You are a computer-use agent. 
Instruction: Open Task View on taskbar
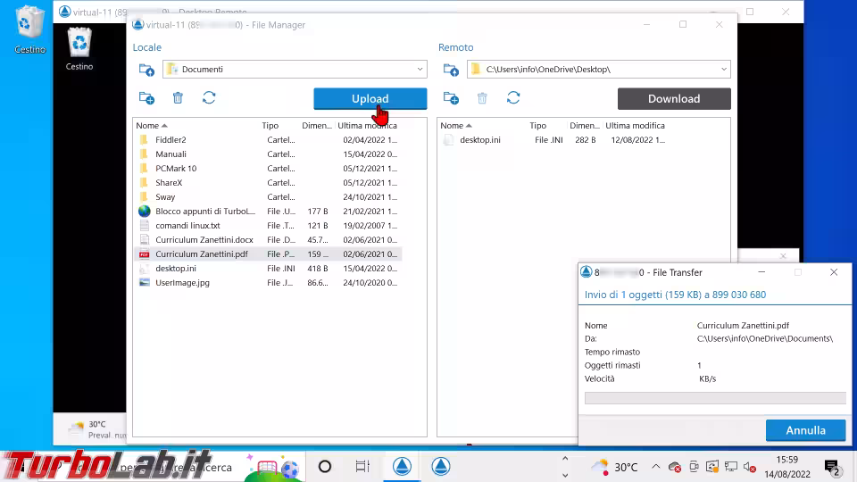(362, 466)
